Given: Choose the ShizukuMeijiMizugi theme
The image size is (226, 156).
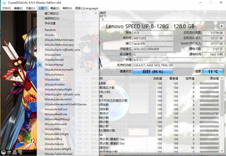Looking at the screenshot, I should pyautogui.click(x=68, y=119).
